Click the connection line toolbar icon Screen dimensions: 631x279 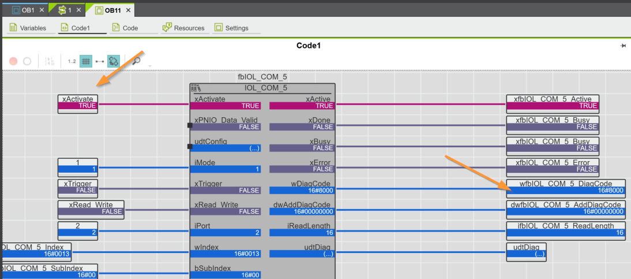[100, 61]
